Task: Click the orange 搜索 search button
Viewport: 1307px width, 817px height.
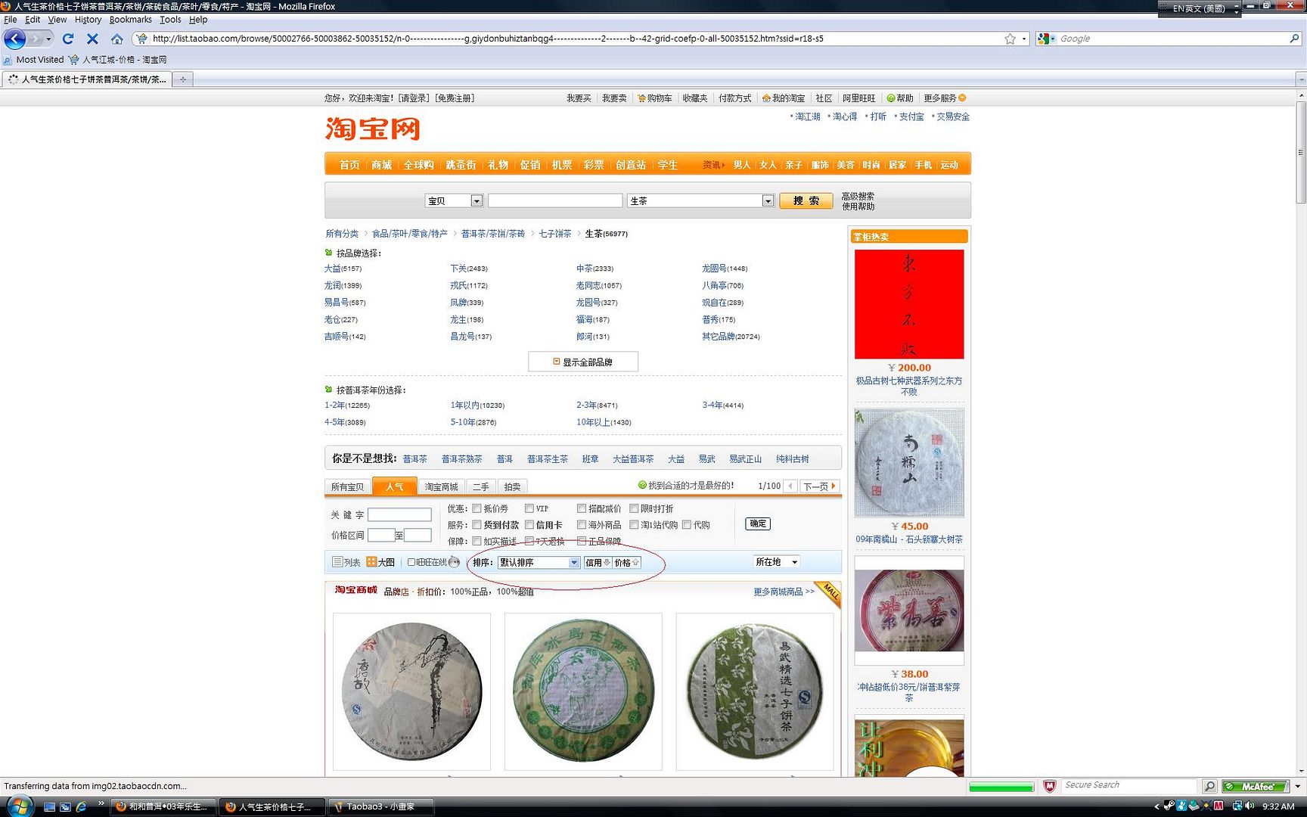Action: pos(806,200)
